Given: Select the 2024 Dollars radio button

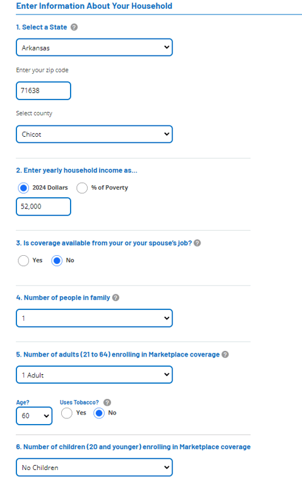Looking at the screenshot, I should click(23, 188).
